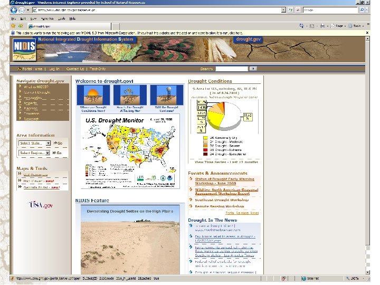Expand the Research nav item
Screen dimensions: 380x285
click(x=31, y=119)
